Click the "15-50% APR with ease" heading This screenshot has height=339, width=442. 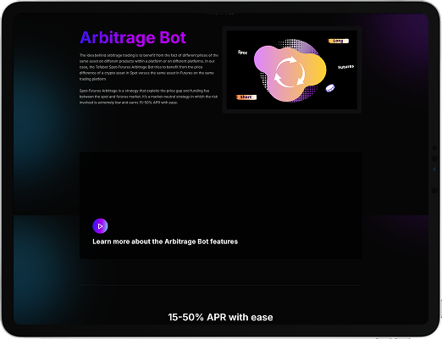[x=220, y=317]
